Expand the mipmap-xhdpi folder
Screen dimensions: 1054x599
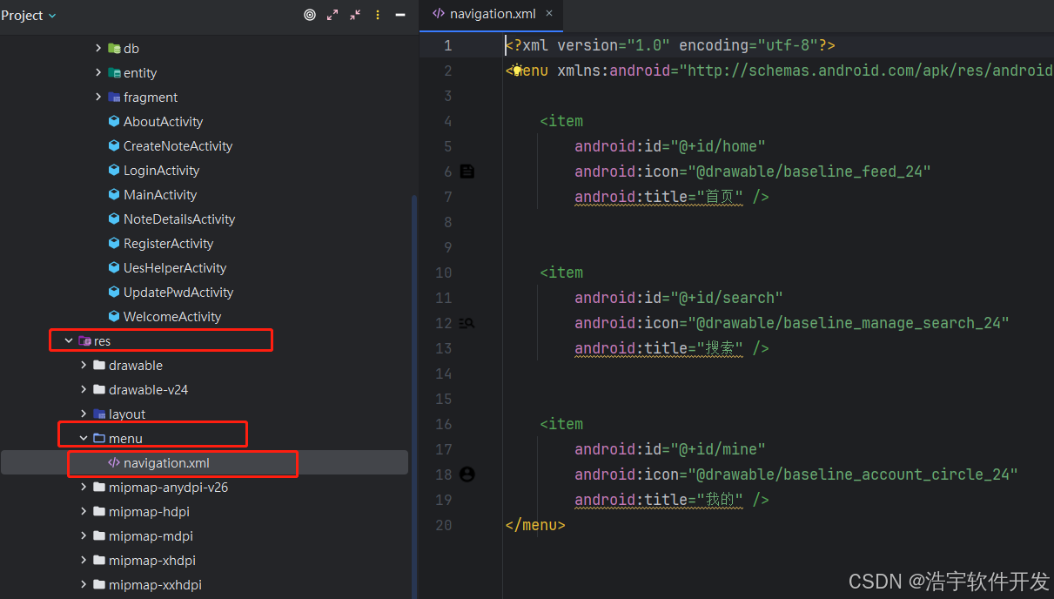click(84, 561)
